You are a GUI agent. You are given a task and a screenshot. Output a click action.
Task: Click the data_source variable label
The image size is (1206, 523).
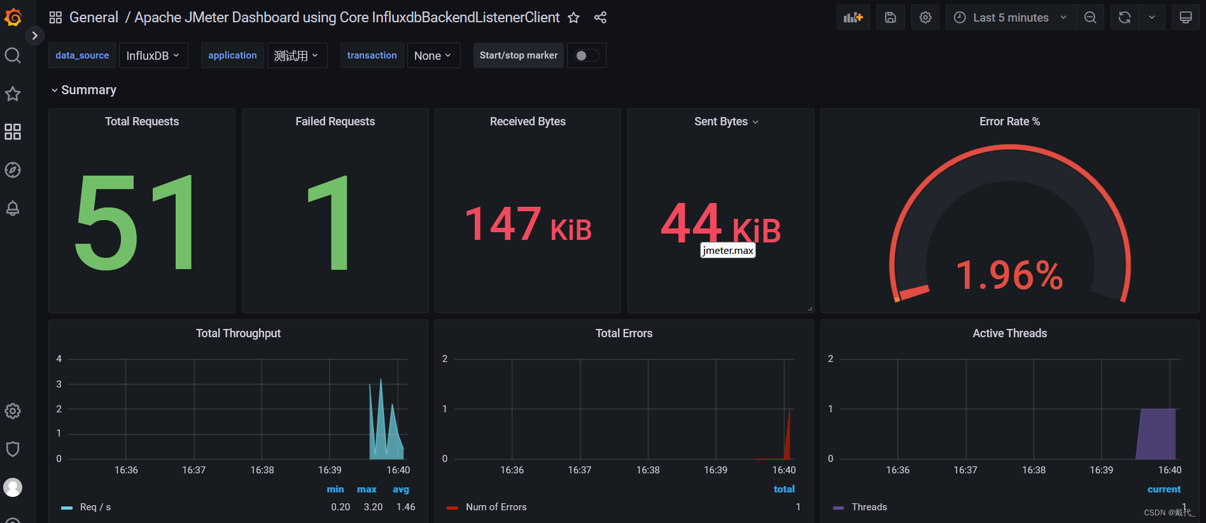pyautogui.click(x=82, y=55)
